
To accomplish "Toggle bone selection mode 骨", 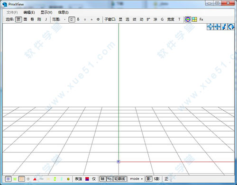I will (32, 19).
